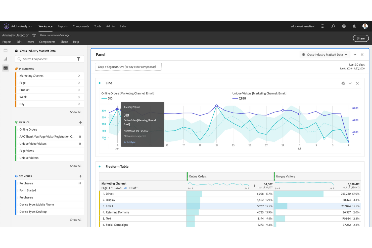Add a new segment with plus icon
Image resolution: width=372 pixels, height=248 pixels.
point(80,176)
